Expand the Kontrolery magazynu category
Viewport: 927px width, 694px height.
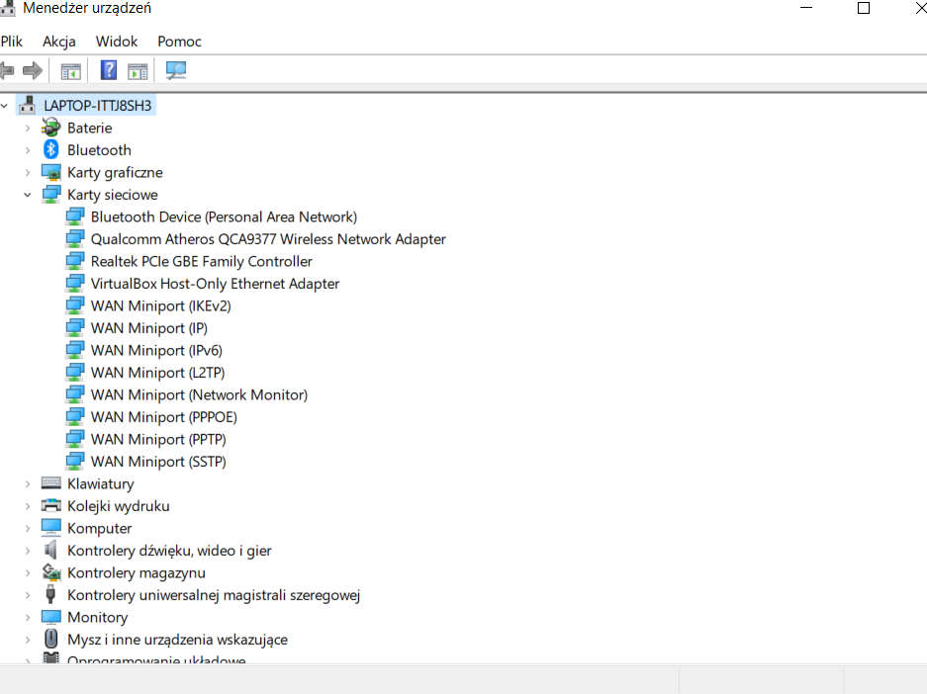[x=28, y=573]
